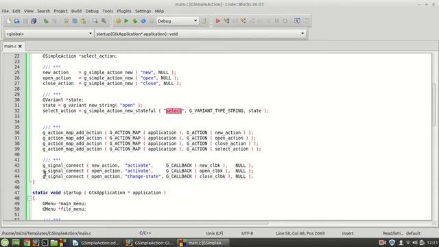Click the Paste toolbar icon
Viewport: 439px width, 247px height.
[x=83, y=21]
